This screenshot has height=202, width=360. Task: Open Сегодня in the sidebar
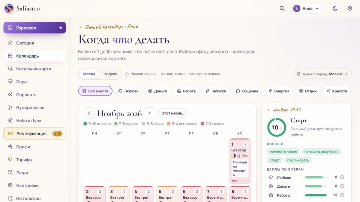[34, 43]
